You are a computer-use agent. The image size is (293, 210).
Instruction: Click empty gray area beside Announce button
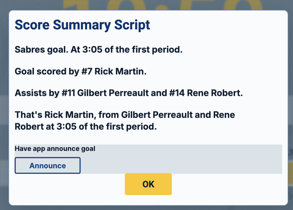[x=181, y=164]
